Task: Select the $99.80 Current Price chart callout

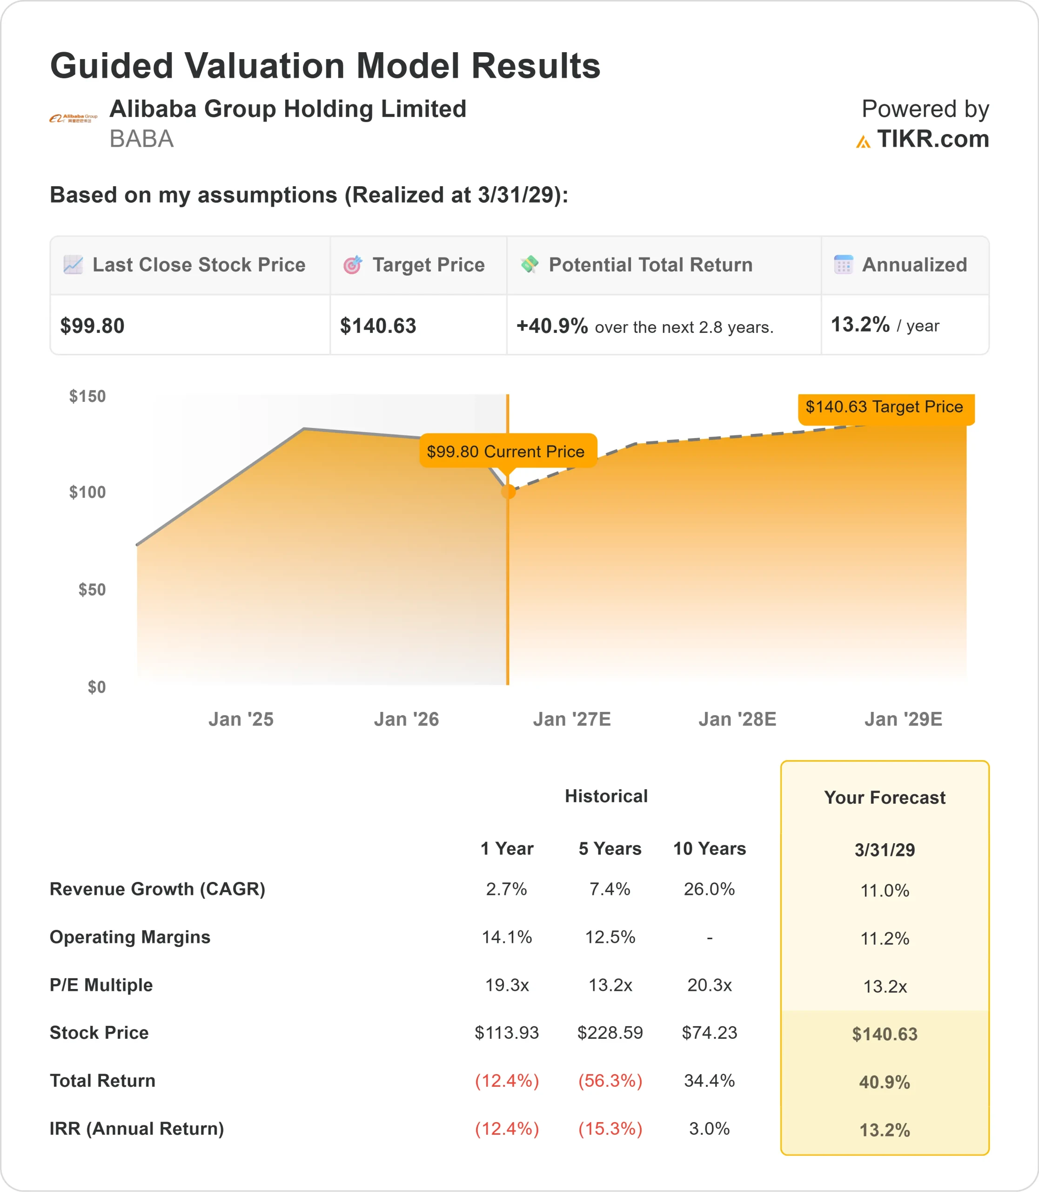Action: pos(508,451)
